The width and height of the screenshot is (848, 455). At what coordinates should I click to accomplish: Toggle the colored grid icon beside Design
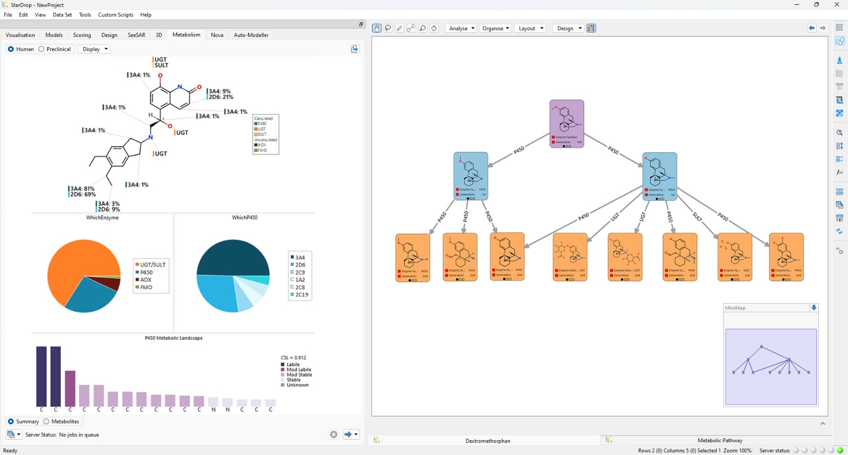(591, 28)
